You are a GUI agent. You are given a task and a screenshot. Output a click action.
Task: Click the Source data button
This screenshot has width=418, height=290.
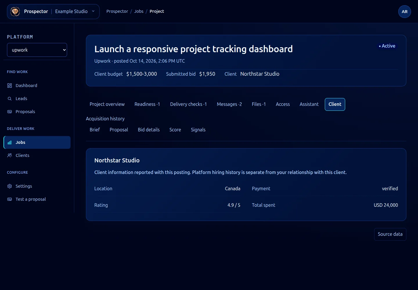[x=390, y=234]
